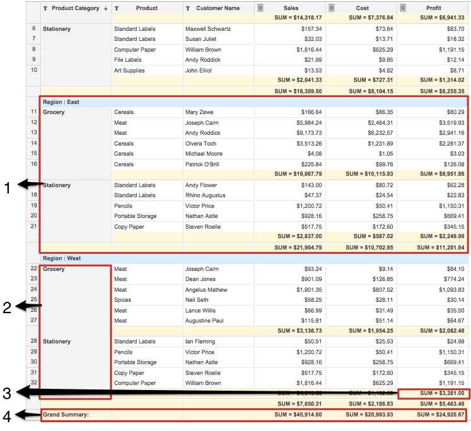This screenshot has width=471, height=431.
Task: Click the text type icon in Product Category header
Action: pyautogui.click(x=45, y=8)
